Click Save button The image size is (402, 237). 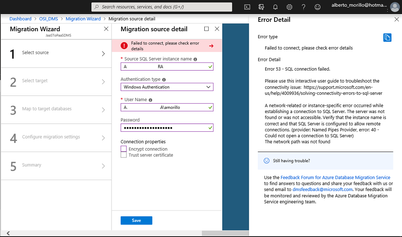pyautogui.click(x=136, y=220)
